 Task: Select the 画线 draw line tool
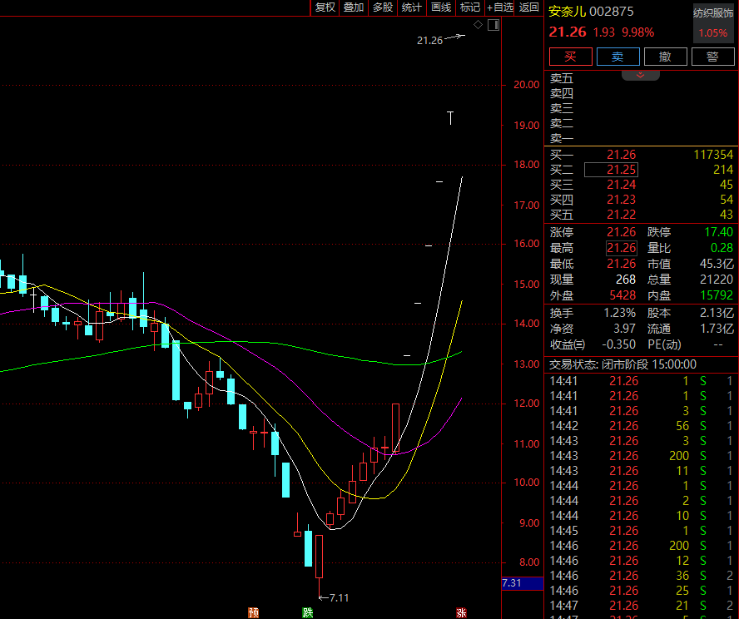(x=440, y=7)
